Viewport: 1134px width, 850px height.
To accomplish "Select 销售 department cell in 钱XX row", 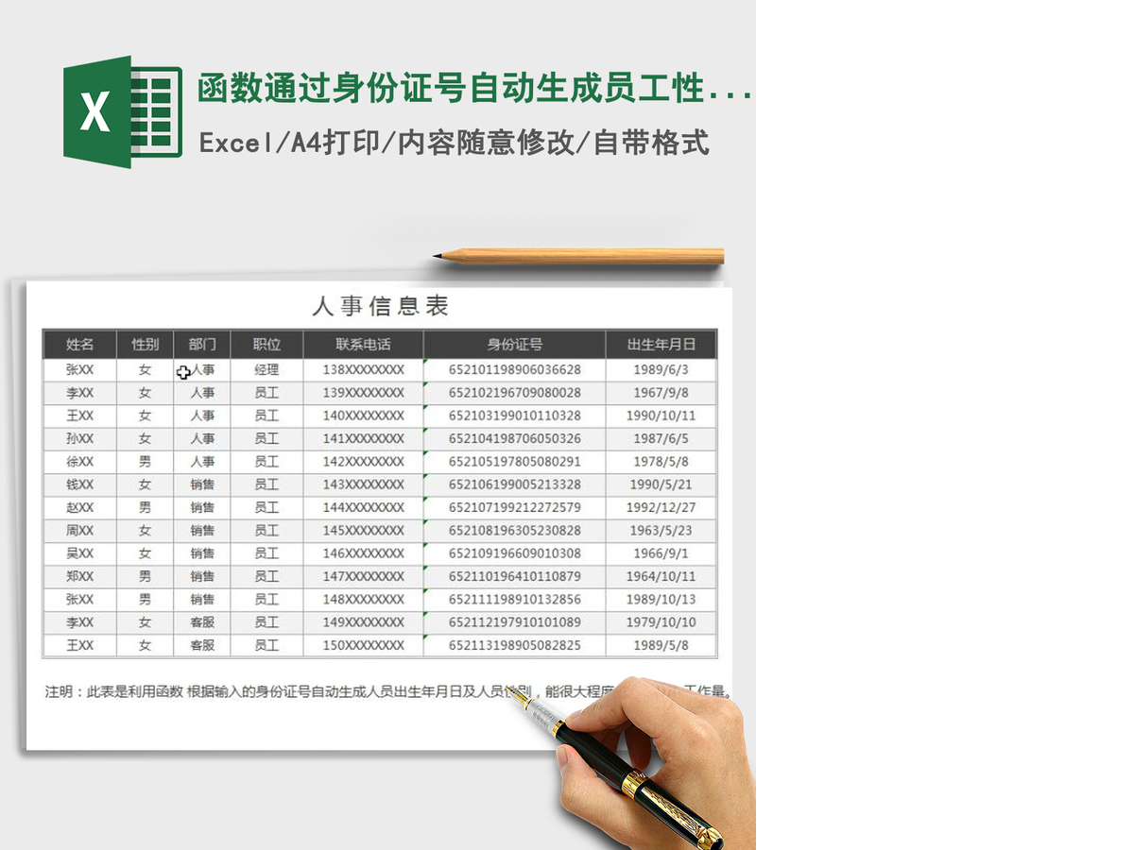I will (x=202, y=484).
